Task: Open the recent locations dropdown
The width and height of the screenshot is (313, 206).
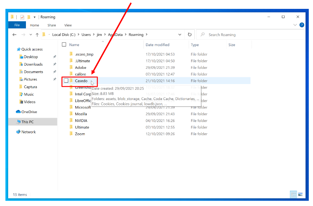Action: pyautogui.click(x=31, y=35)
